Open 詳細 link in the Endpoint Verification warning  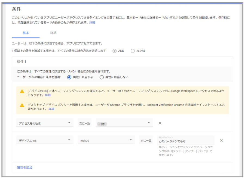(x=51, y=109)
